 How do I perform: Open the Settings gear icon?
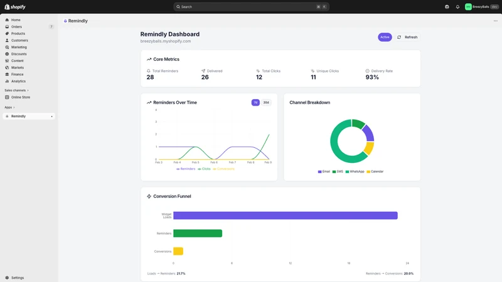[7, 278]
